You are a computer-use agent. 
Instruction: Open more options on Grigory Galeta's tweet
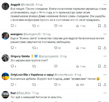click(105, 56)
